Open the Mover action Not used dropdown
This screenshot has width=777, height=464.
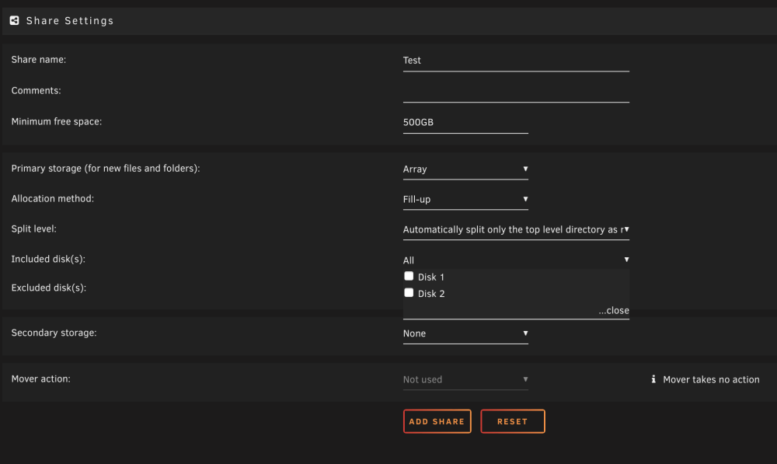tap(465, 380)
